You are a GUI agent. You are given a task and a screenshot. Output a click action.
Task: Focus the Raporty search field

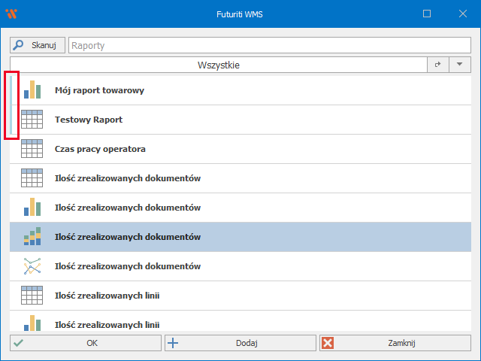coord(269,46)
